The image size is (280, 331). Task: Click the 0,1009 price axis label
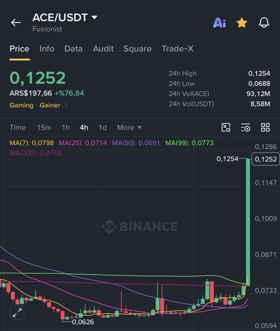[x=266, y=219]
